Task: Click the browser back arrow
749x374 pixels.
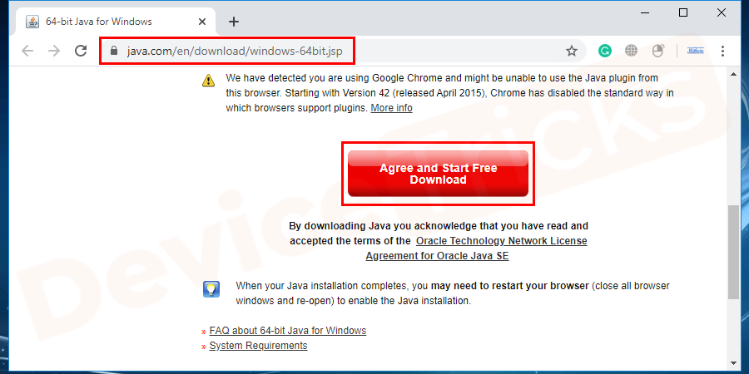Action: tap(27, 51)
